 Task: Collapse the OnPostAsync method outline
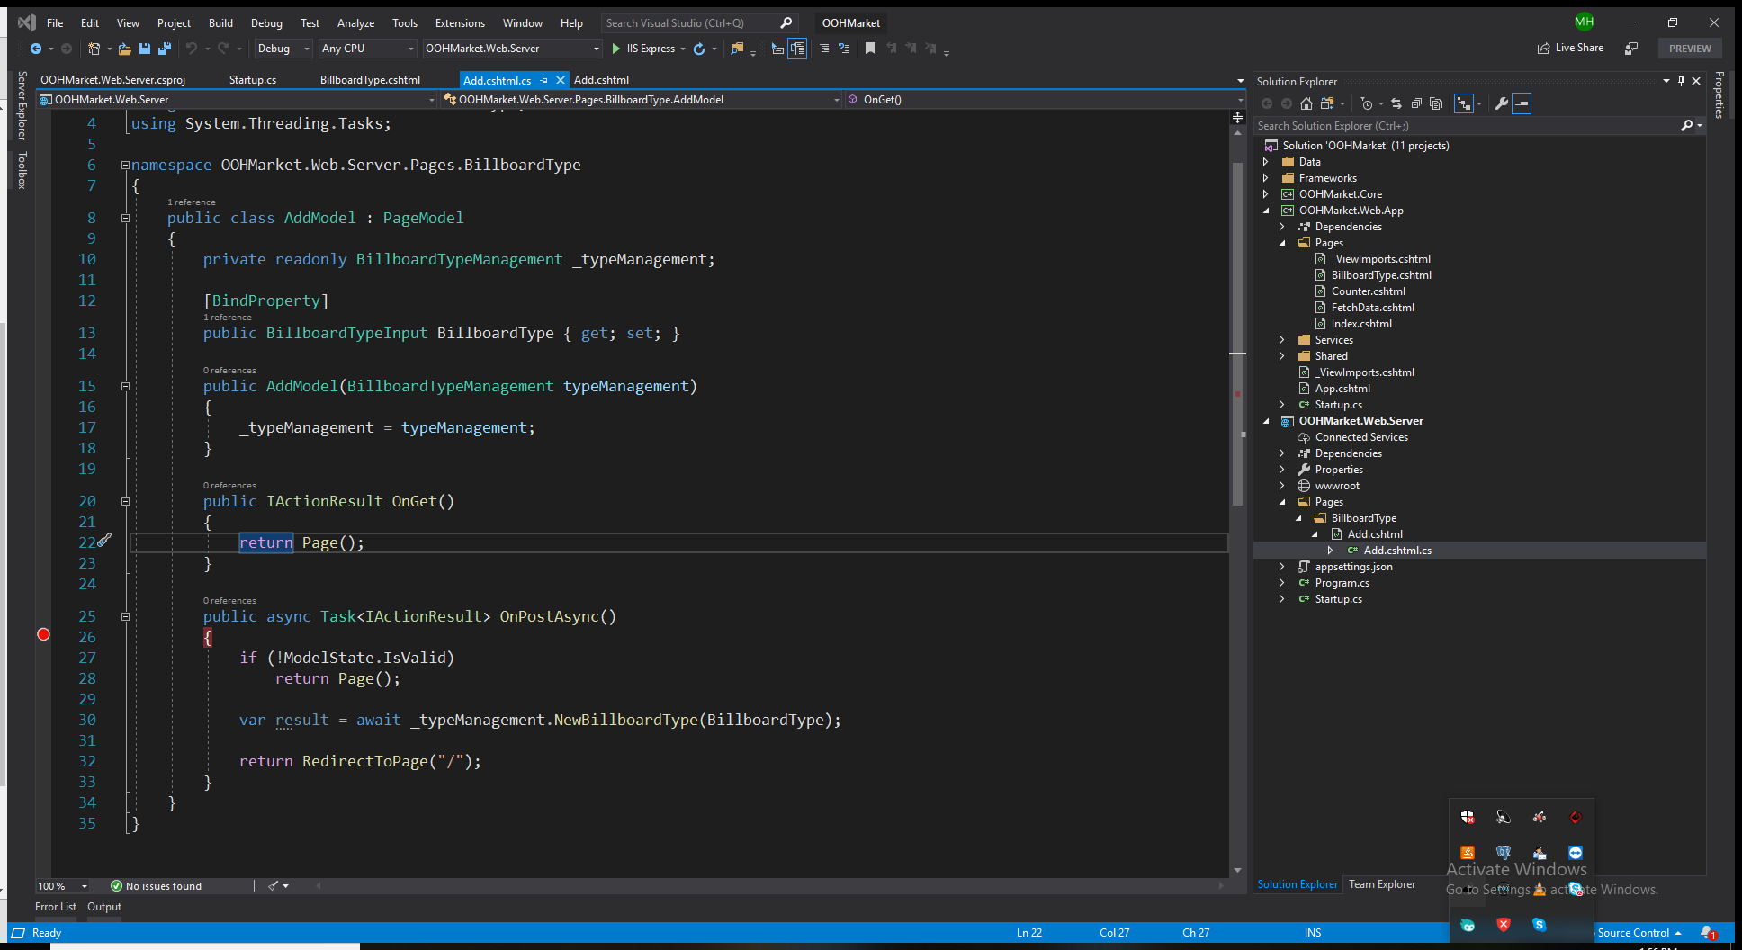tap(125, 617)
